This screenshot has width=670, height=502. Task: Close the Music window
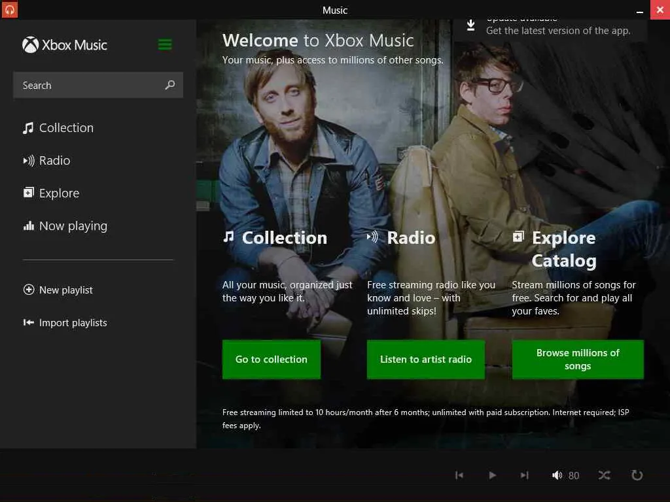point(660,9)
